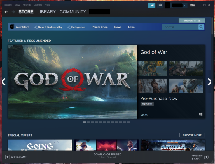Show next featured game with right chevron
The image size is (215, 164).
click(x=209, y=82)
